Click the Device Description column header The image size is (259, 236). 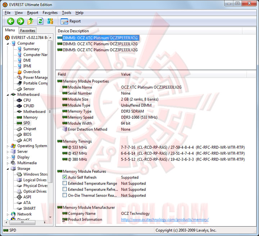pyautogui.click(x=149, y=31)
